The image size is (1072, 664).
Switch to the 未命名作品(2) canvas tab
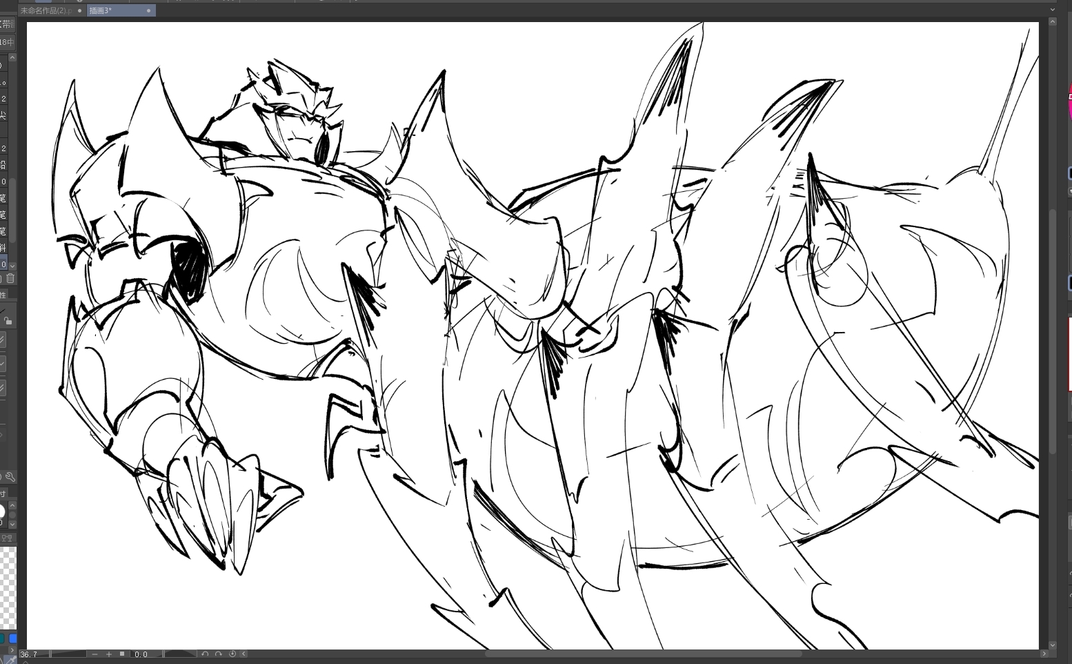[x=46, y=10]
